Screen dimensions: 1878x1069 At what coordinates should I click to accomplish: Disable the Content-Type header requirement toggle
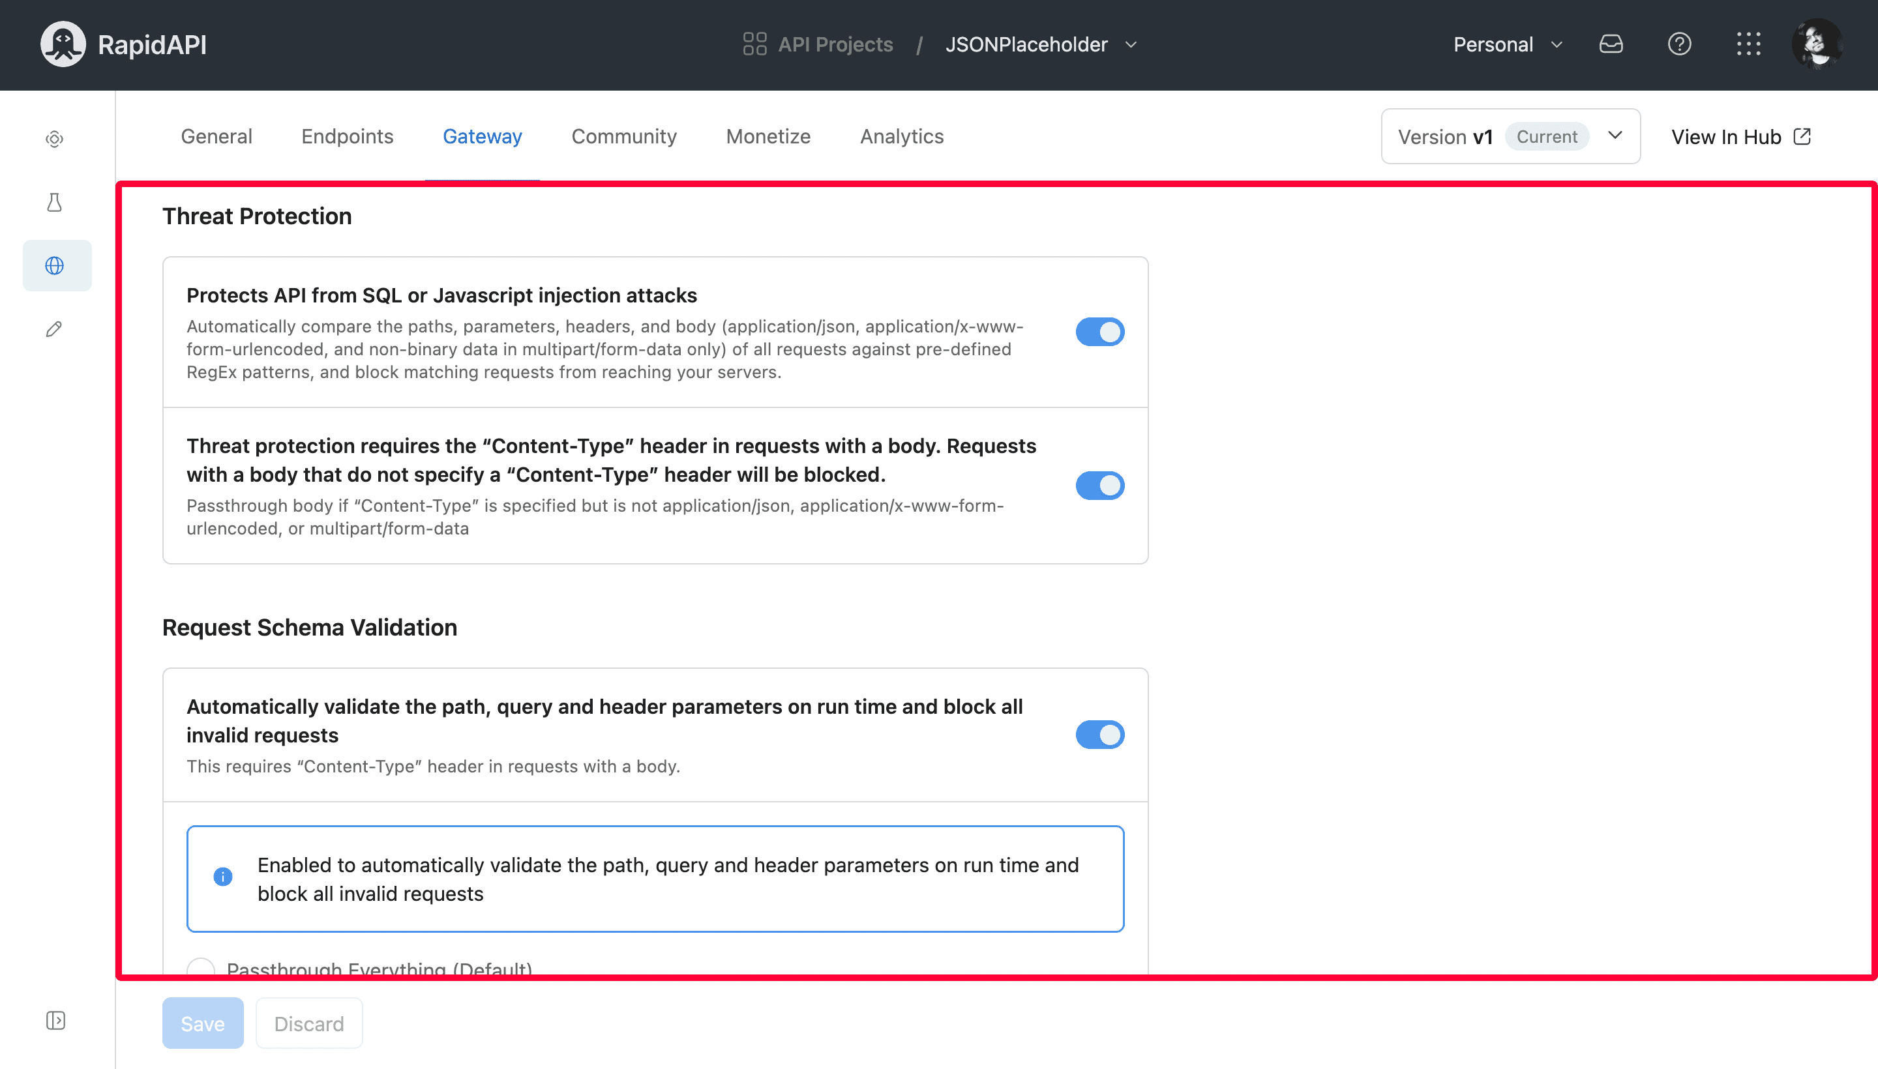pos(1099,485)
